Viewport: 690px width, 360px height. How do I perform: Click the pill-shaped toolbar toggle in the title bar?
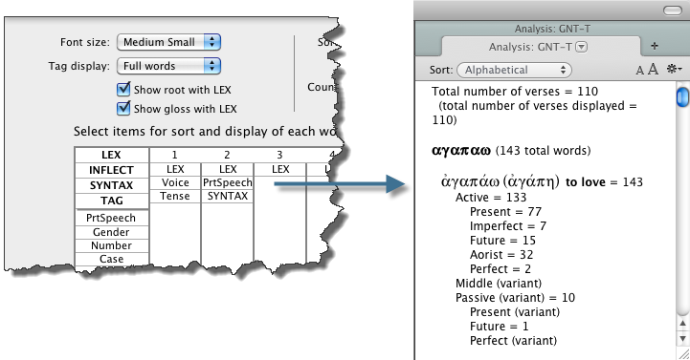[673, 11]
